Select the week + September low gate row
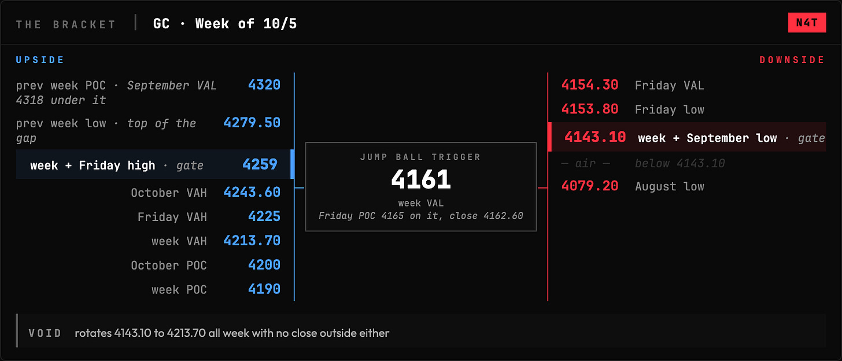Image resolution: width=842 pixels, height=361 pixels. (687, 137)
